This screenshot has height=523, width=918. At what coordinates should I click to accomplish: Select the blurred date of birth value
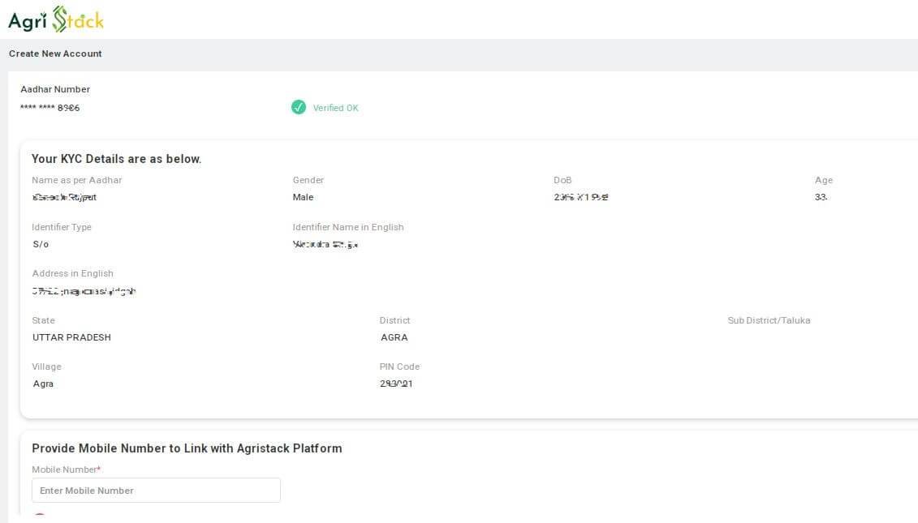[581, 197]
